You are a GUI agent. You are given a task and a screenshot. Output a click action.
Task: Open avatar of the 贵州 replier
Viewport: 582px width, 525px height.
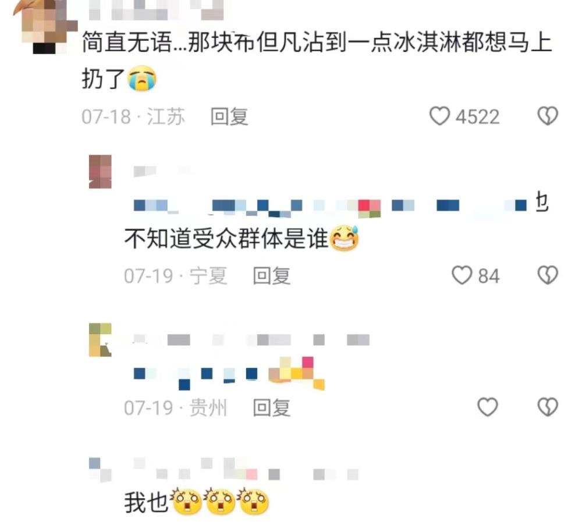[100, 340]
